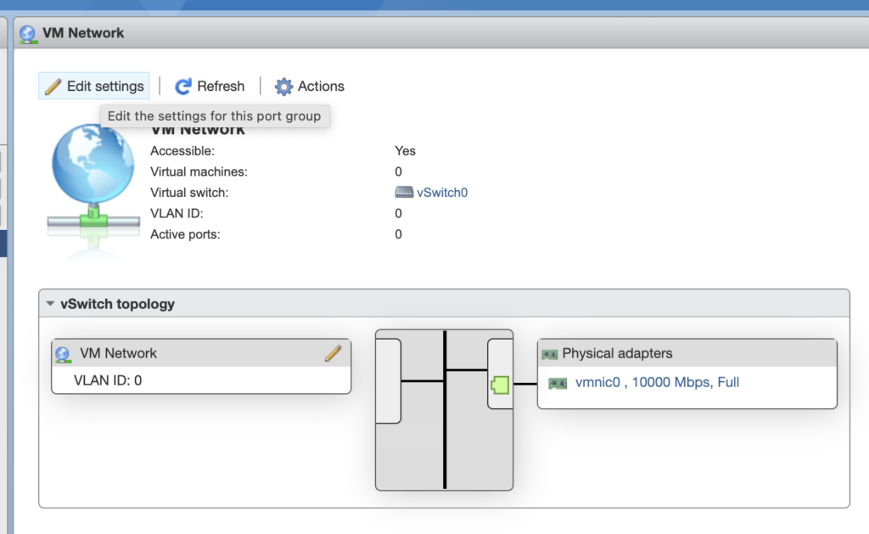Click the vSwitch topology header title
This screenshot has height=534, width=869.
click(118, 304)
